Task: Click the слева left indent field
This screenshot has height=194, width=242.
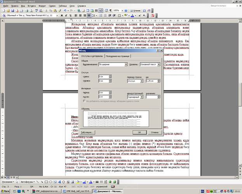Action: (x=104, y=76)
